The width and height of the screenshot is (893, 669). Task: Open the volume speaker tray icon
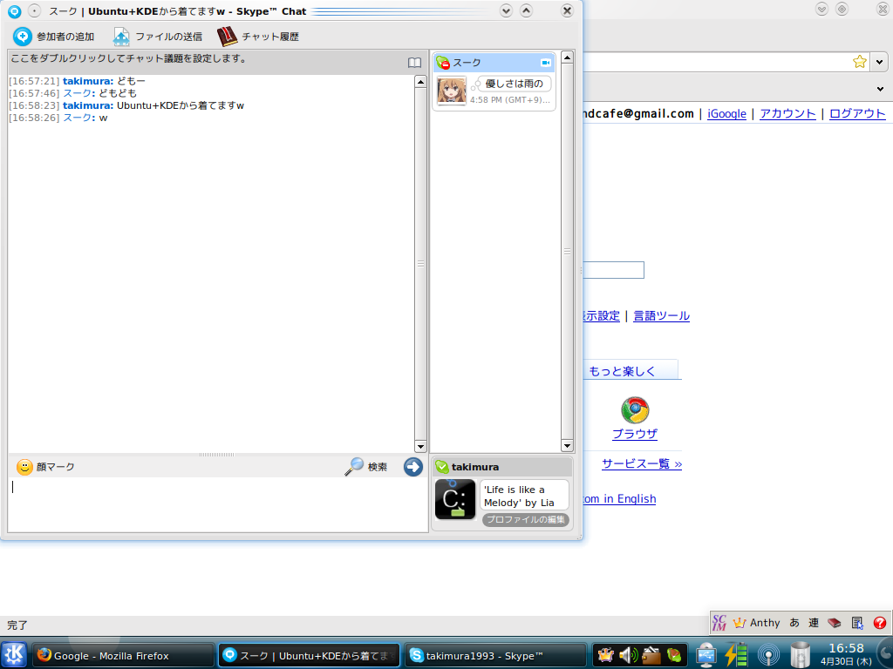(x=628, y=655)
